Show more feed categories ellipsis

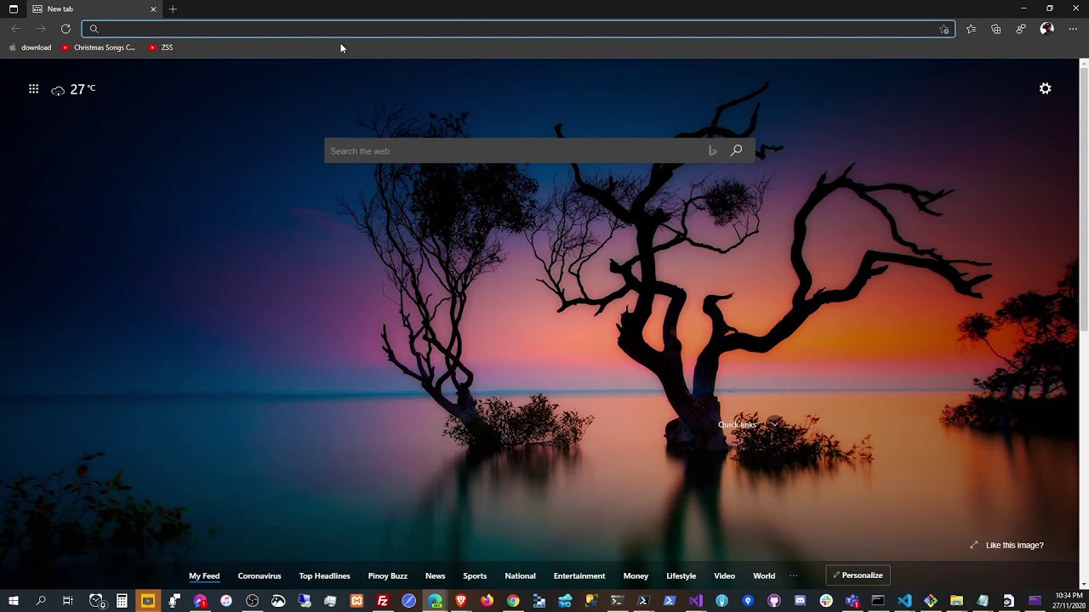point(793,575)
